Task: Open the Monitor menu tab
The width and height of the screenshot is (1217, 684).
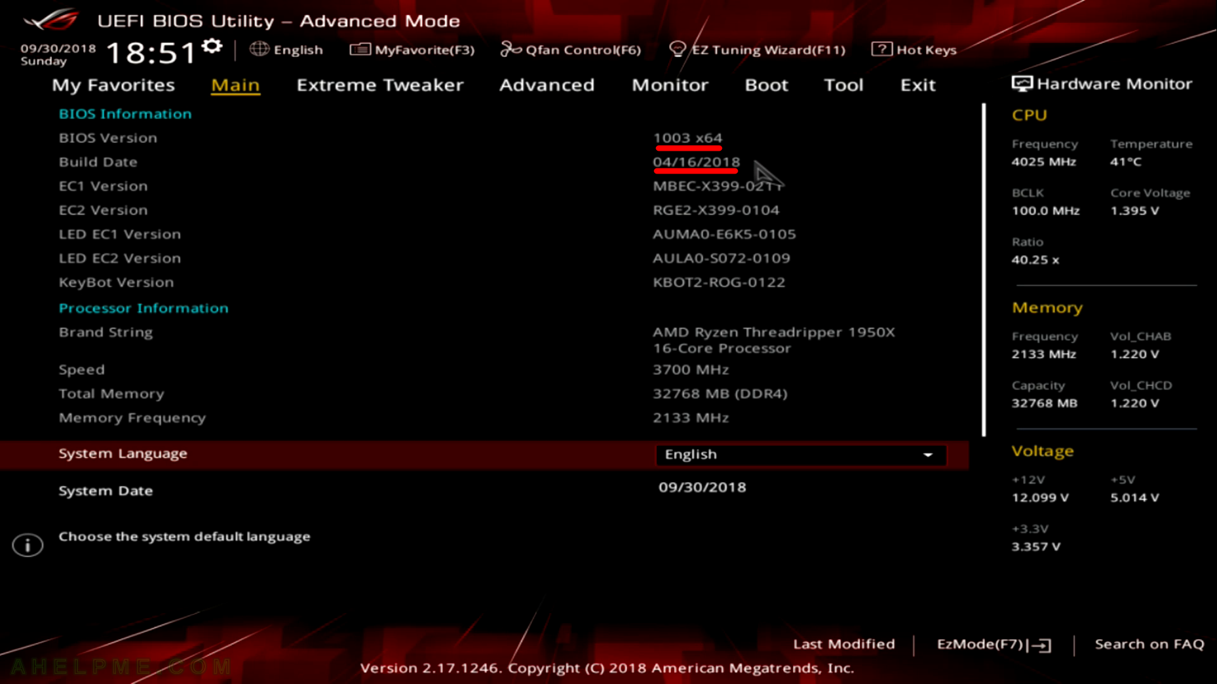Action: (669, 84)
